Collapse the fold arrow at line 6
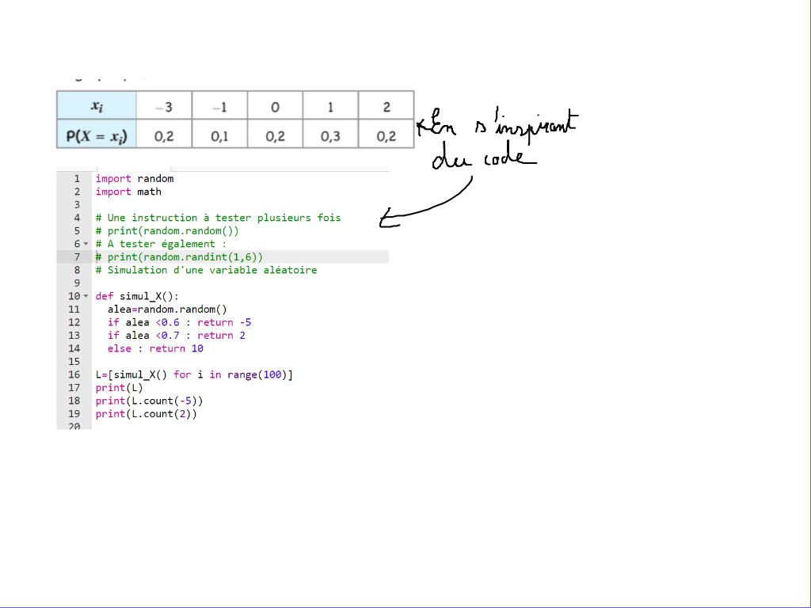The image size is (811, 608). pos(86,244)
